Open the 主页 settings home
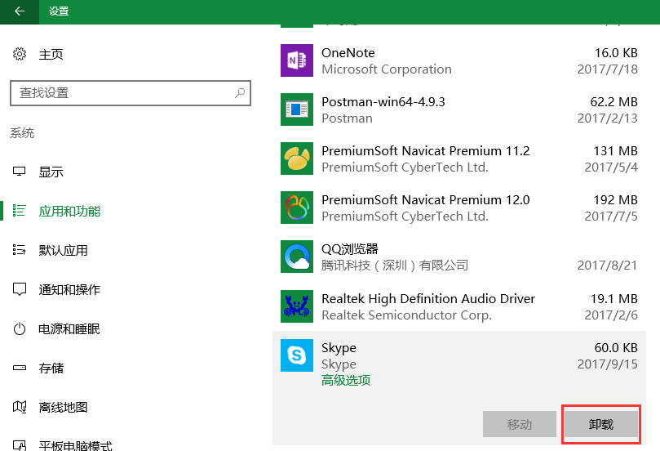 (51, 55)
